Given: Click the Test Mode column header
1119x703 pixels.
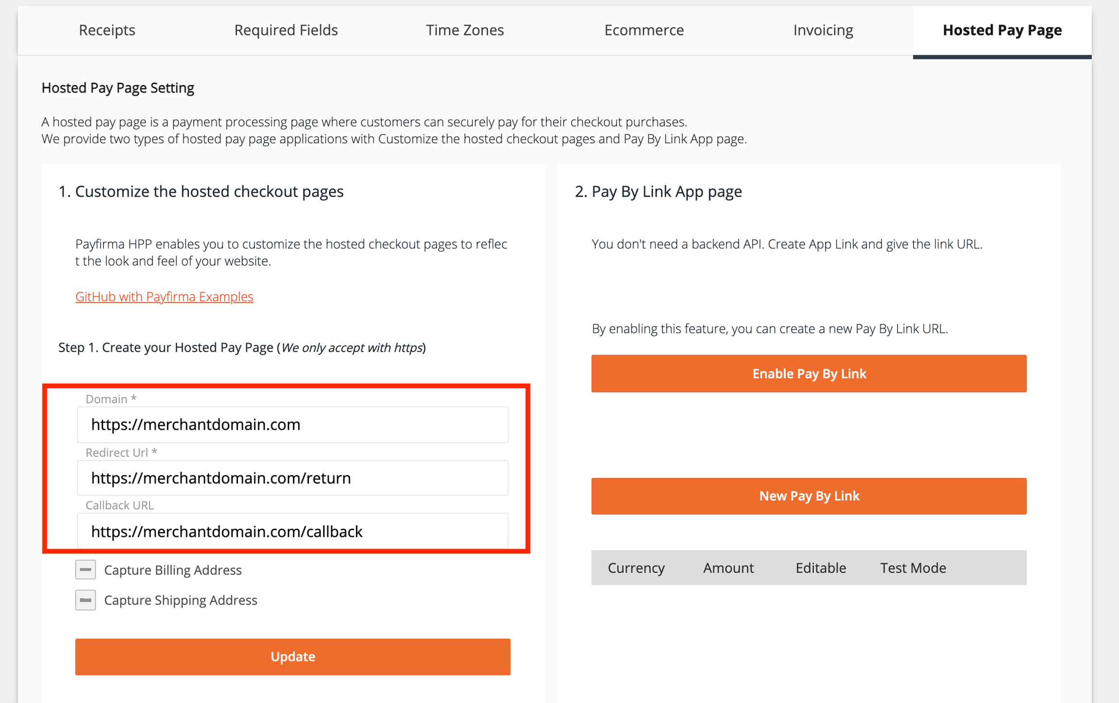Looking at the screenshot, I should tap(913, 568).
